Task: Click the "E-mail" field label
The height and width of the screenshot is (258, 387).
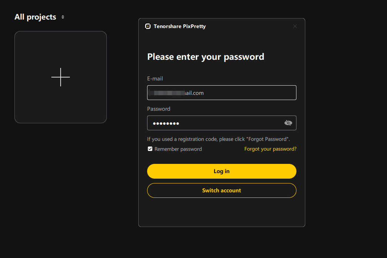Action: pos(155,79)
